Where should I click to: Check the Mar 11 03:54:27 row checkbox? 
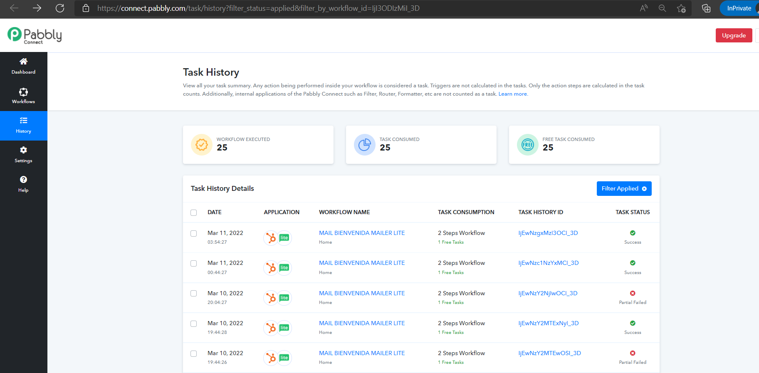(194, 233)
